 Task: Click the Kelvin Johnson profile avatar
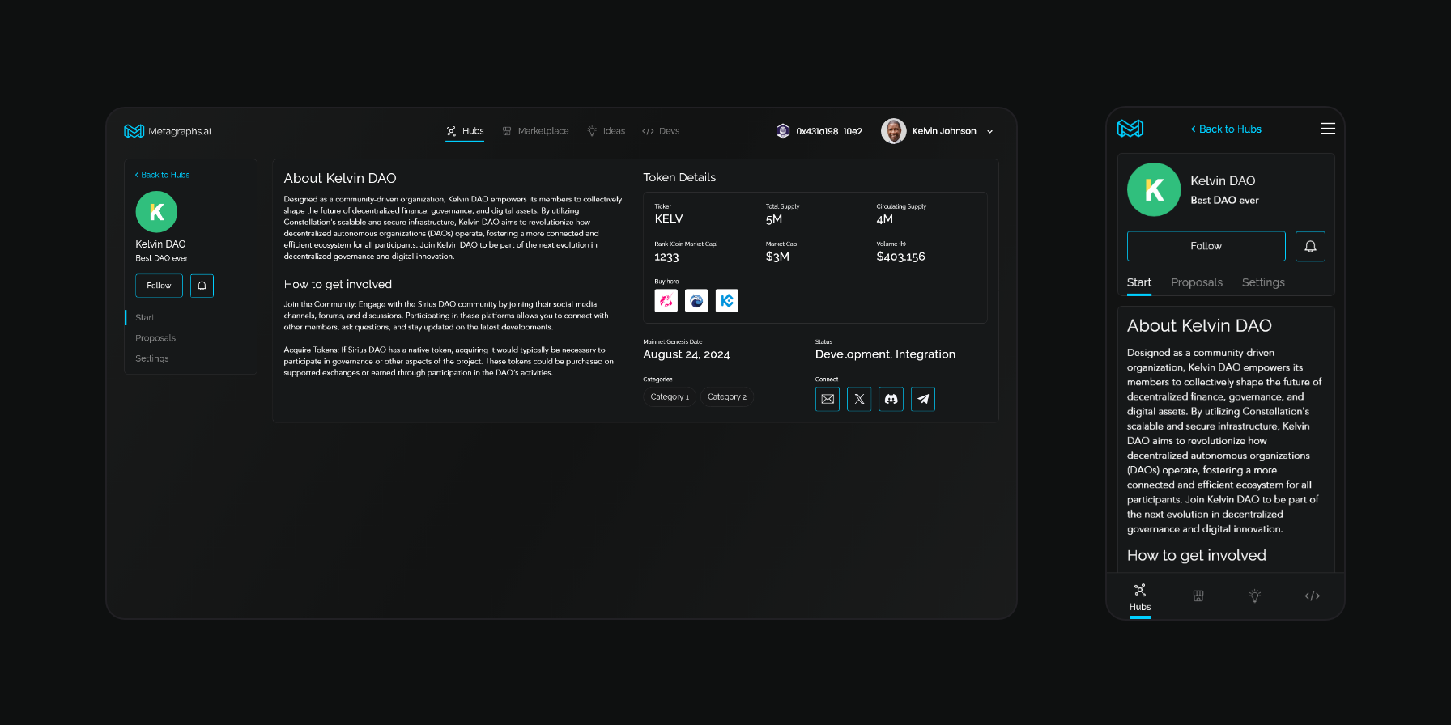tap(893, 131)
